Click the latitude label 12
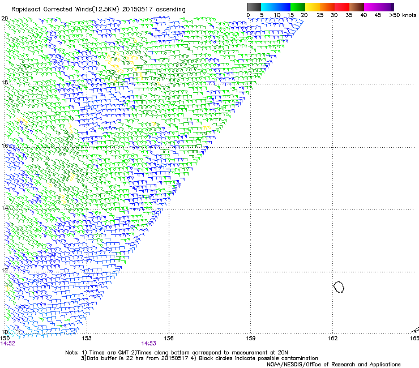The image size is (419, 368). pos(5,270)
